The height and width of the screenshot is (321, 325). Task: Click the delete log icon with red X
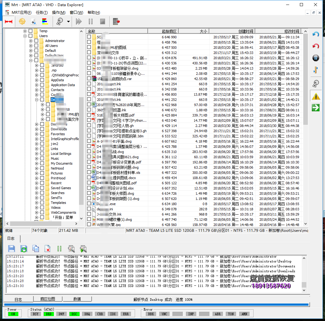pos(47,249)
